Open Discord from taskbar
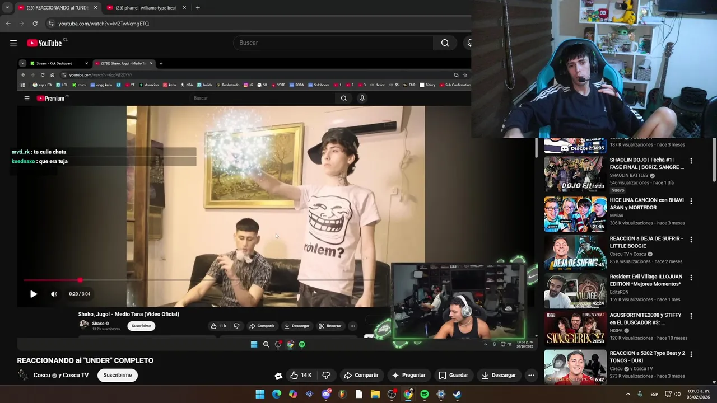This screenshot has height=403, width=717. coord(326,394)
